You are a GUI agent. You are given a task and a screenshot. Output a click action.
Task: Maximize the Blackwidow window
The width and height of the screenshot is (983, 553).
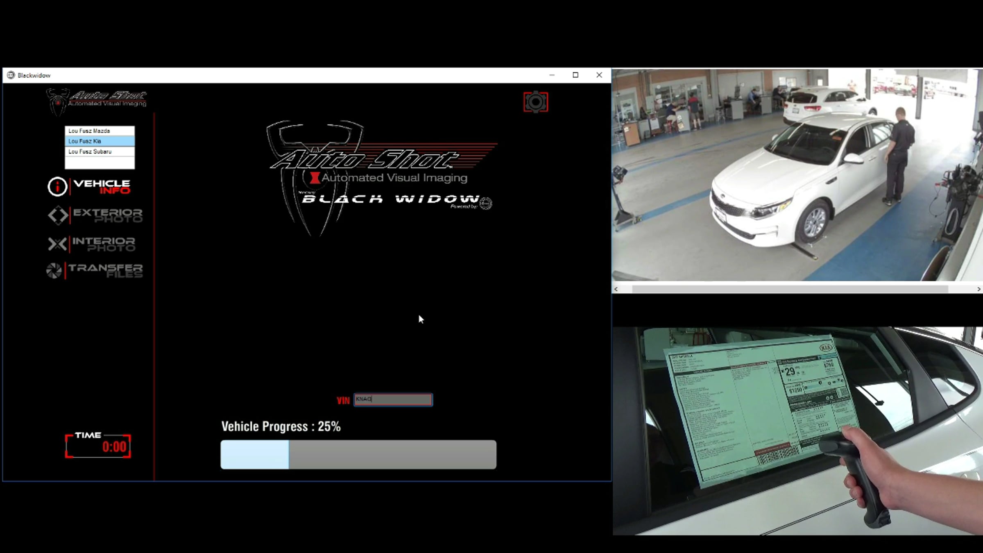575,75
